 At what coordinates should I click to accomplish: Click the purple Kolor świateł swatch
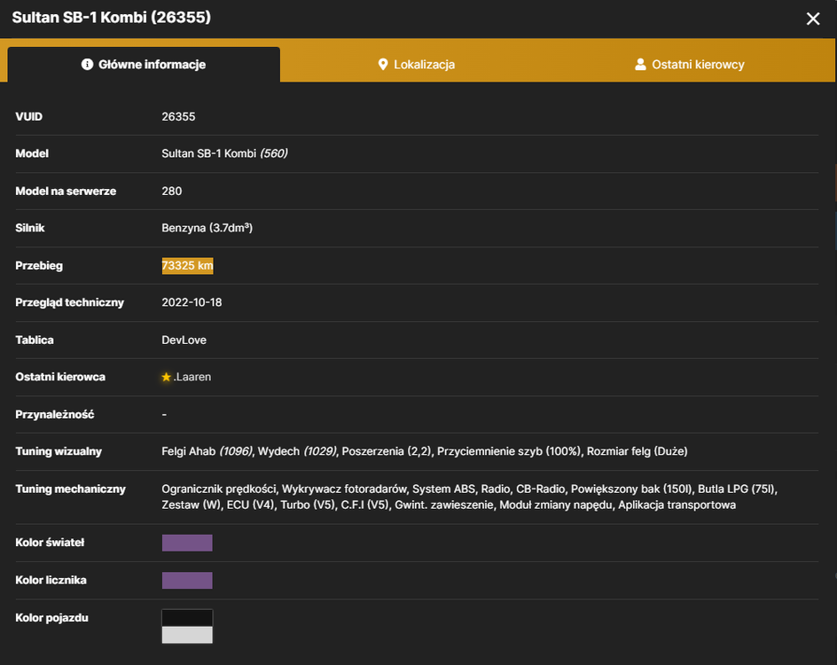coord(187,543)
